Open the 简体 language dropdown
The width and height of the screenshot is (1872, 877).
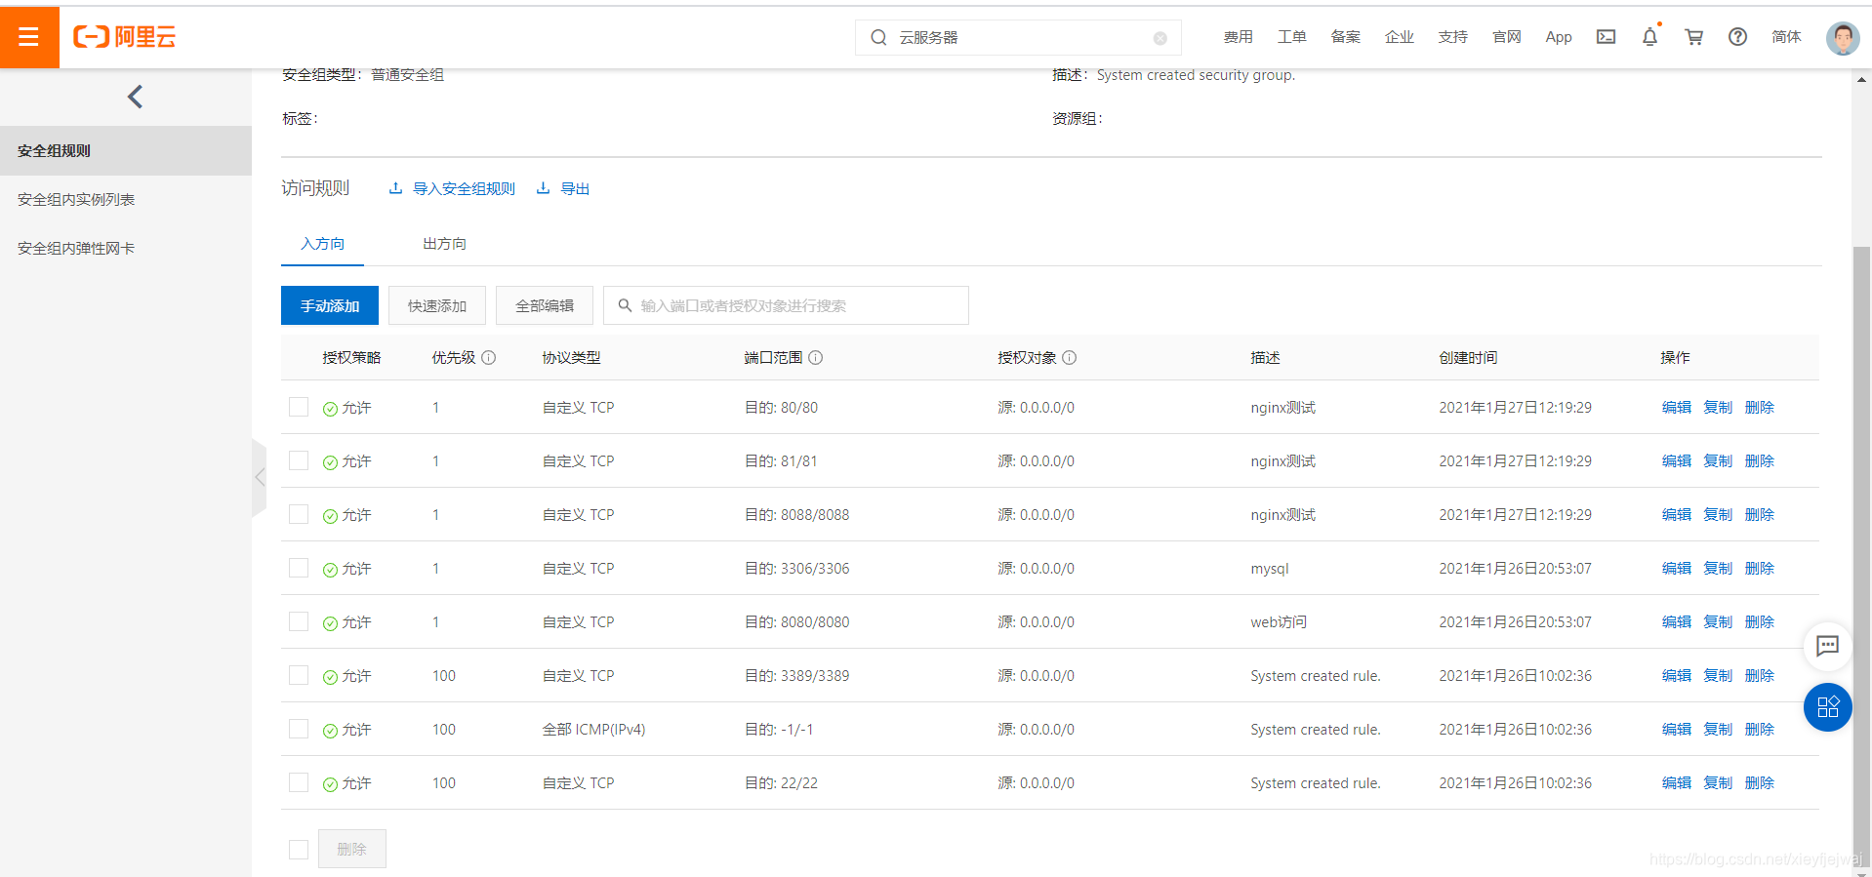click(1786, 37)
